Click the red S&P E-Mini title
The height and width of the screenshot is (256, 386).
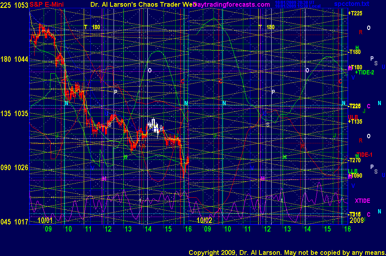pyautogui.click(x=46, y=4)
